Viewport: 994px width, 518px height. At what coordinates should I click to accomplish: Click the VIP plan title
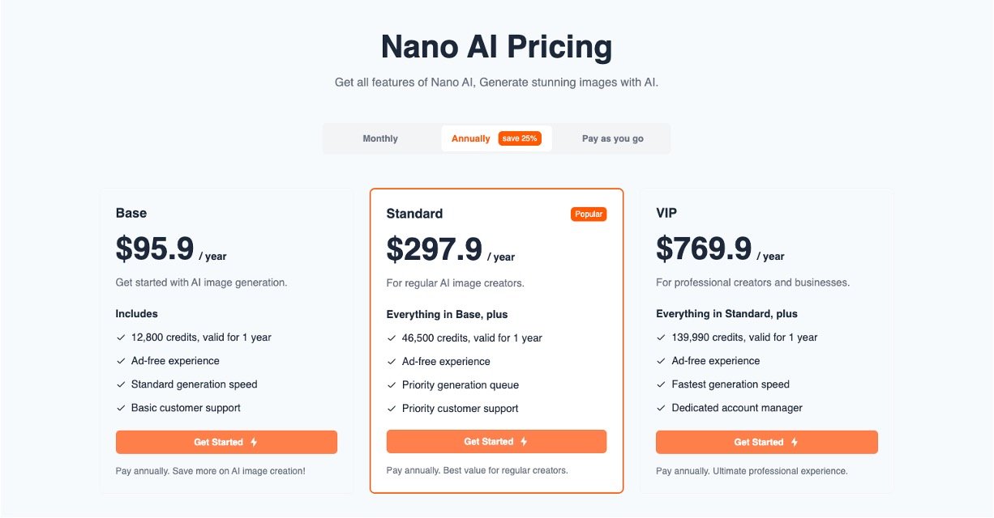pyautogui.click(x=666, y=214)
